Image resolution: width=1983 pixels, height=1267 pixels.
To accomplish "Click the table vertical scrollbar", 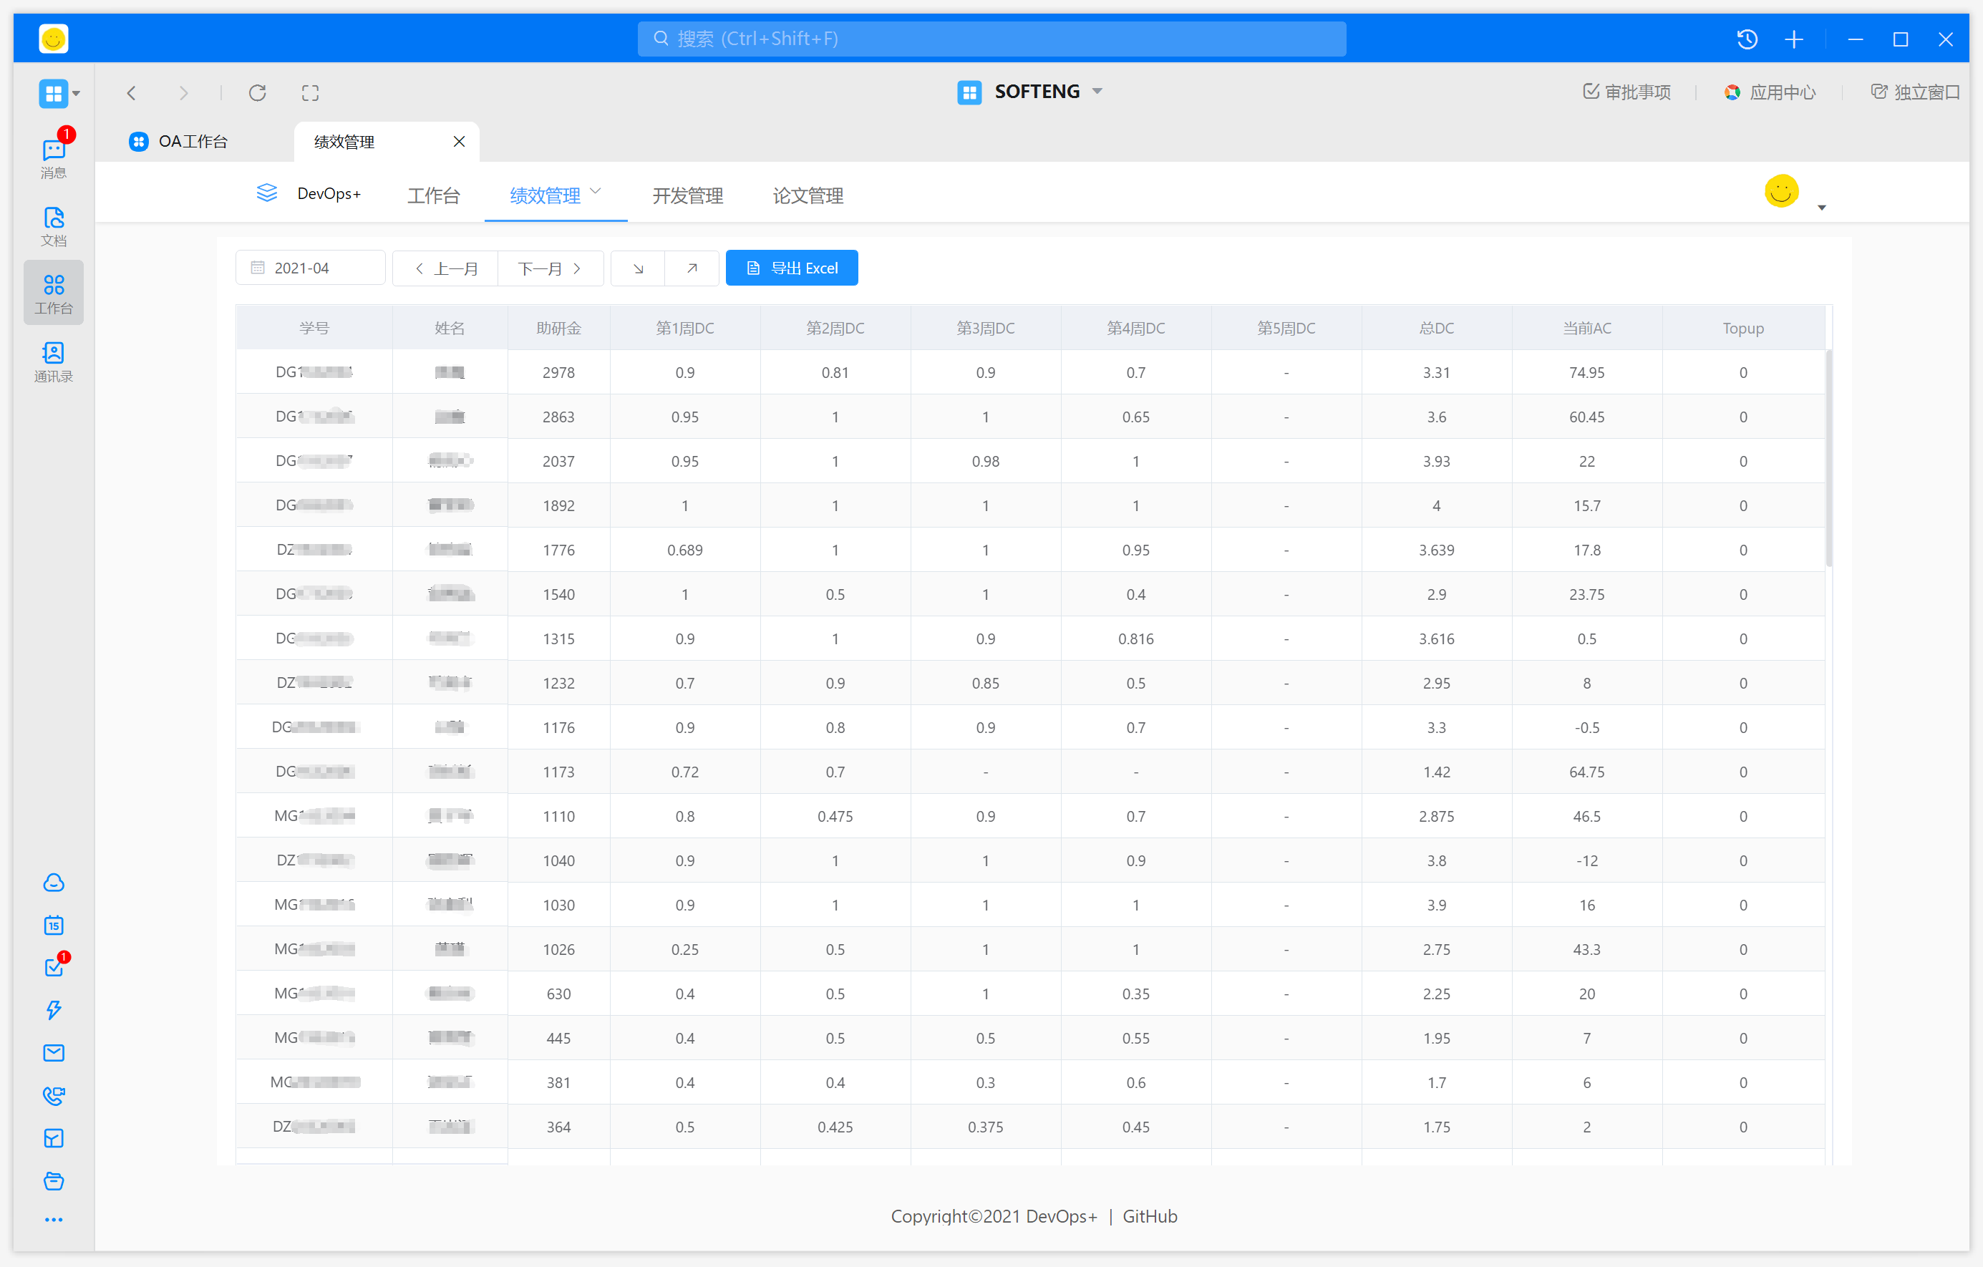I will click(x=1828, y=457).
